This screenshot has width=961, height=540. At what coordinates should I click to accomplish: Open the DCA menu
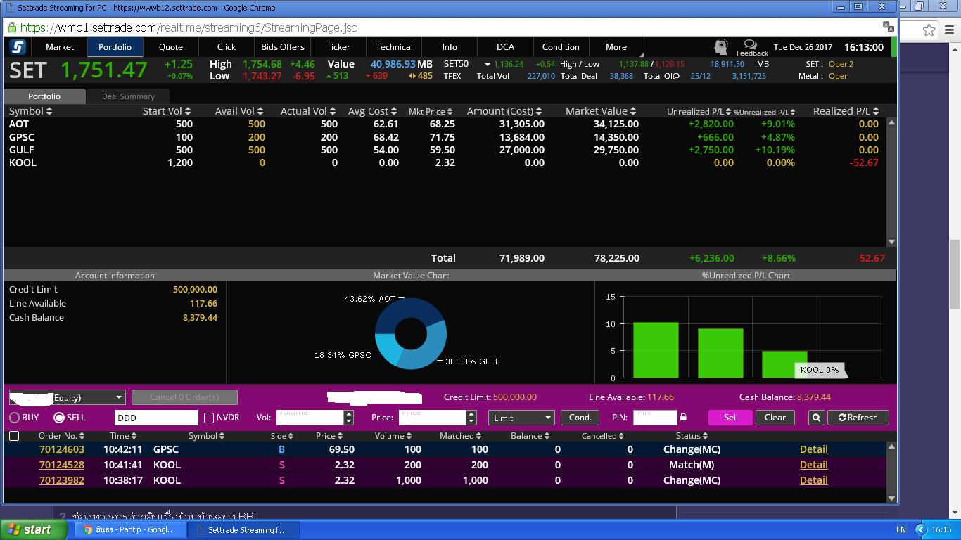(505, 47)
